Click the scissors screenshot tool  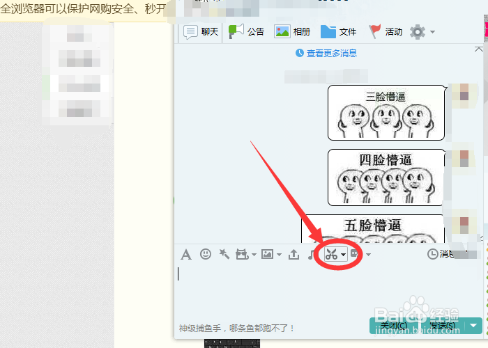(x=331, y=255)
